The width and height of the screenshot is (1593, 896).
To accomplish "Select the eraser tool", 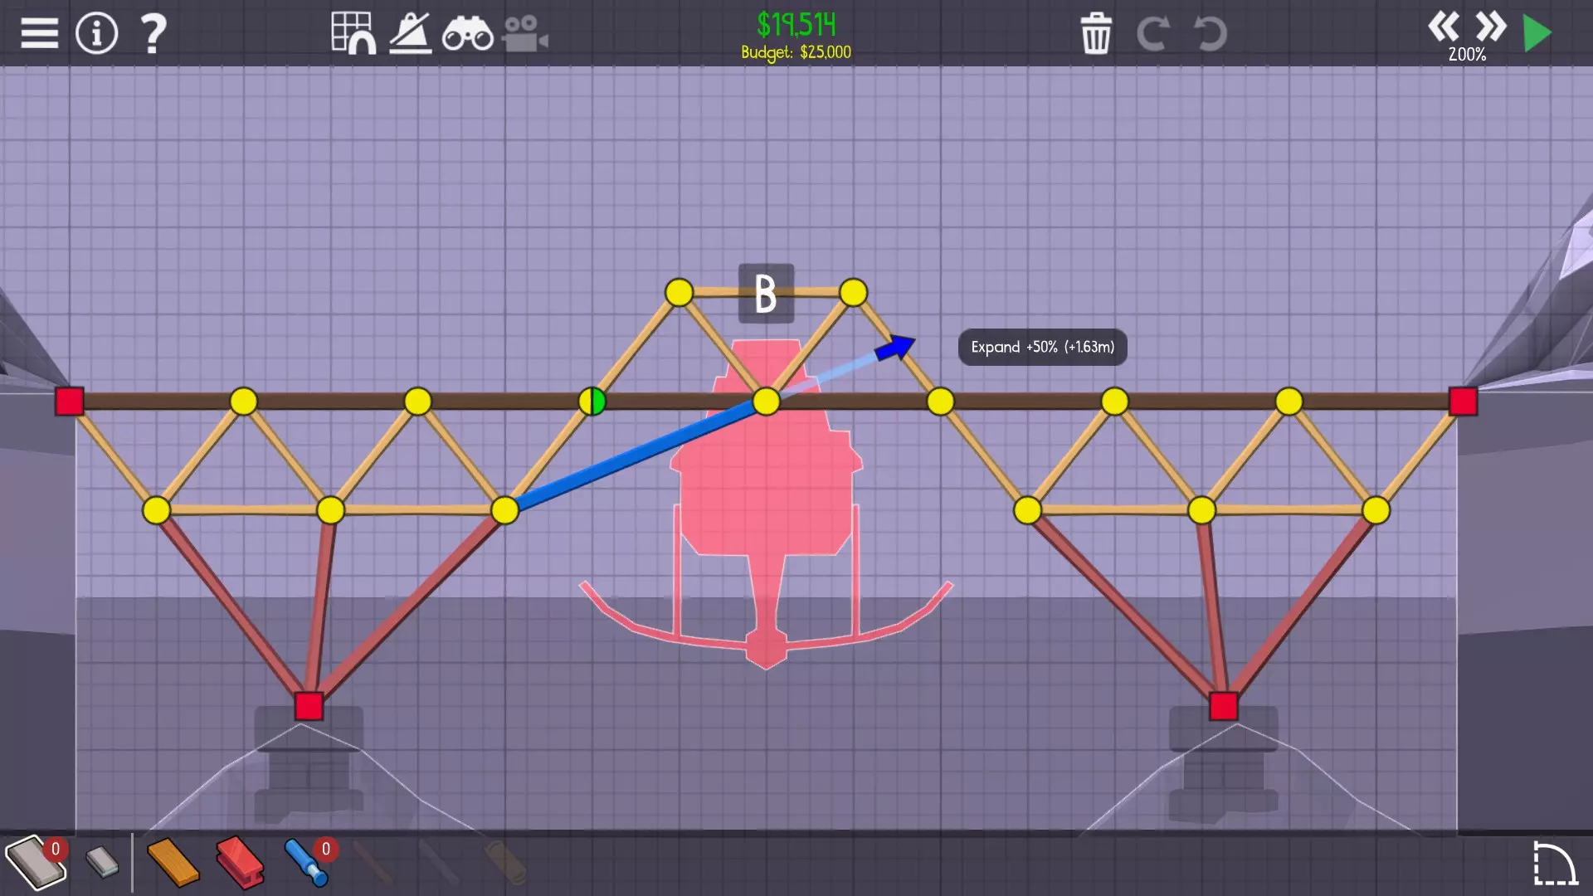I will (103, 863).
